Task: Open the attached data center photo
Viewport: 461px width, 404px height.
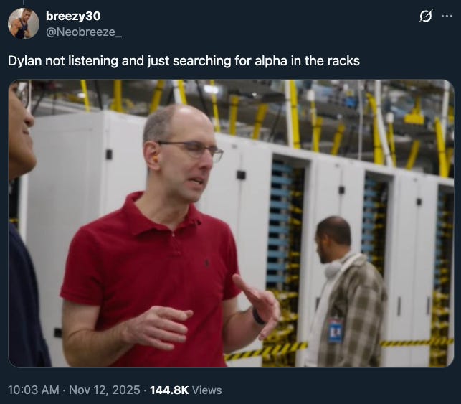Action: tap(231, 224)
